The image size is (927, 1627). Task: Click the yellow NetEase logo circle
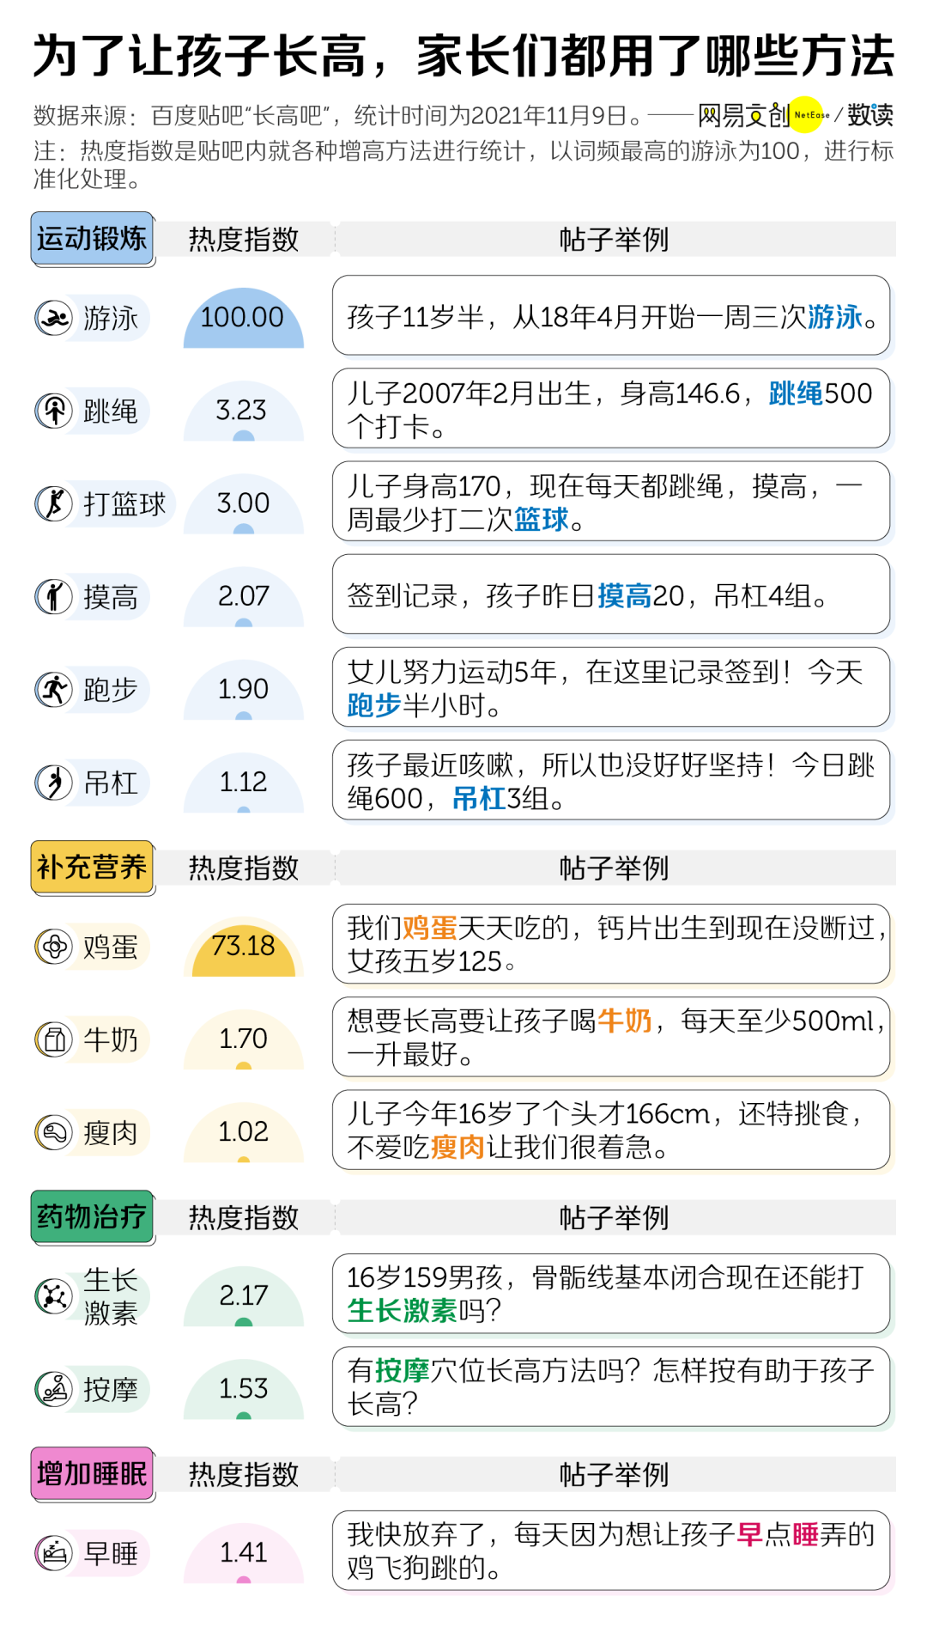pos(807,114)
